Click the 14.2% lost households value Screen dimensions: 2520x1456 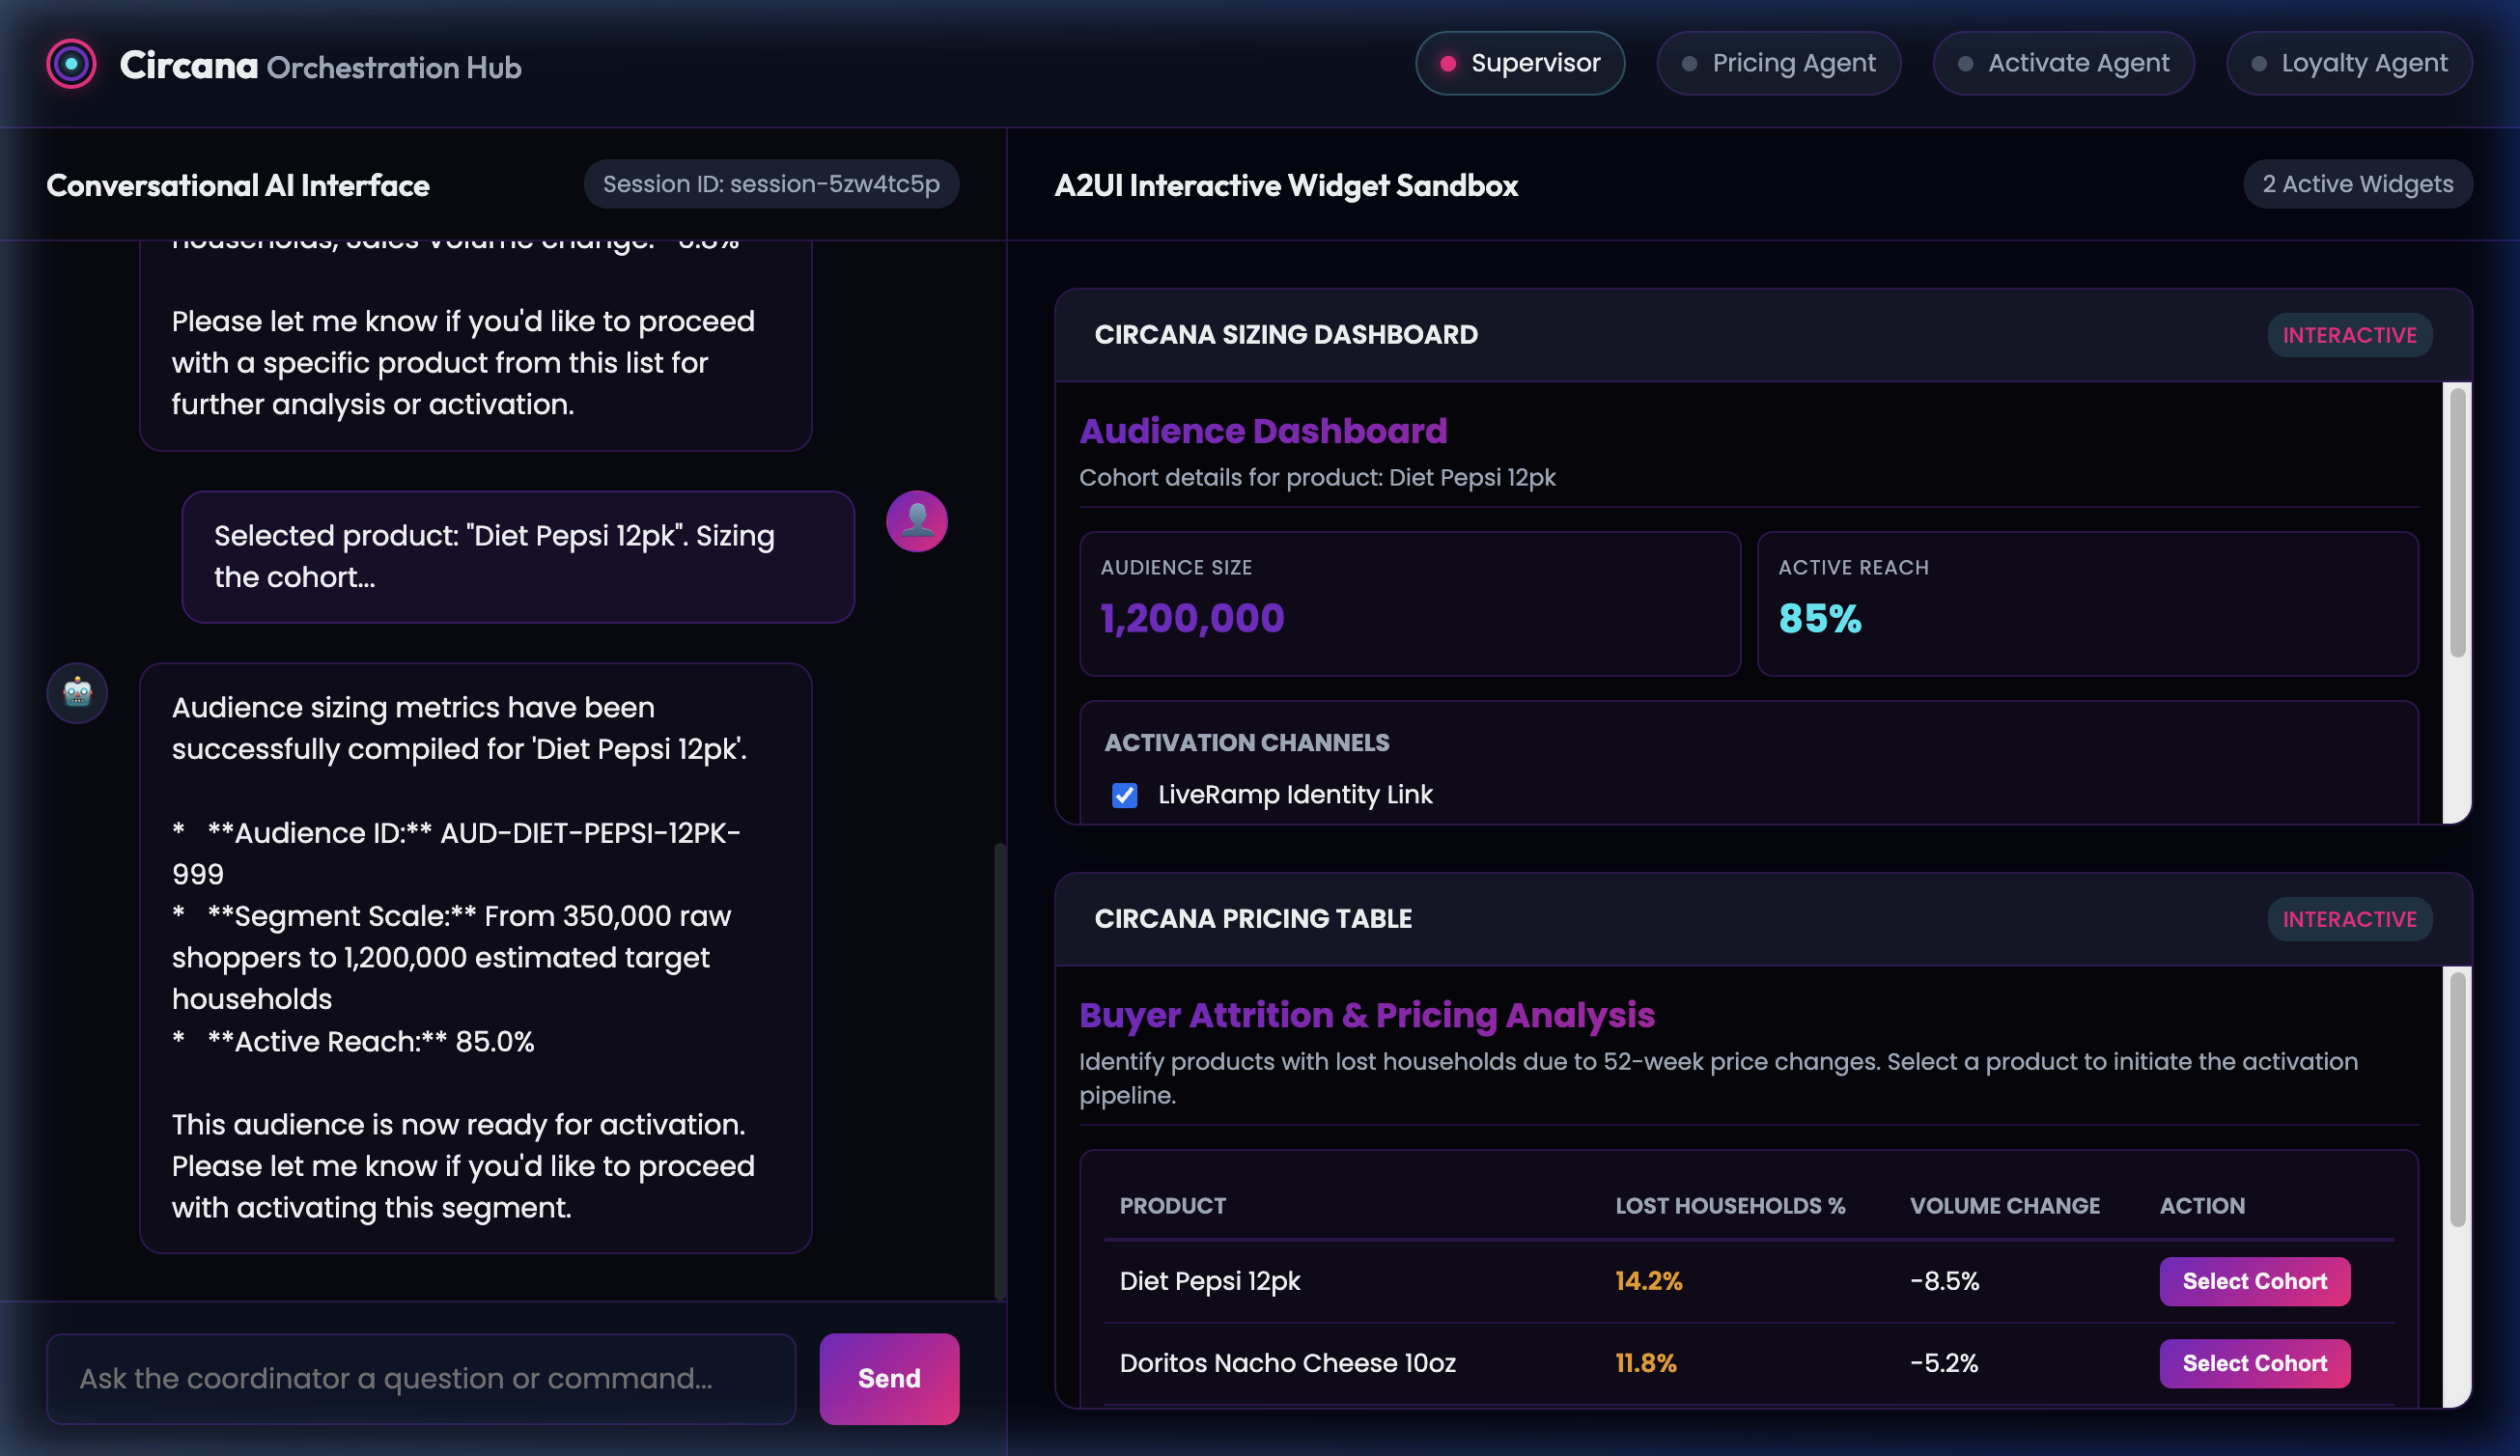pyautogui.click(x=1649, y=1281)
